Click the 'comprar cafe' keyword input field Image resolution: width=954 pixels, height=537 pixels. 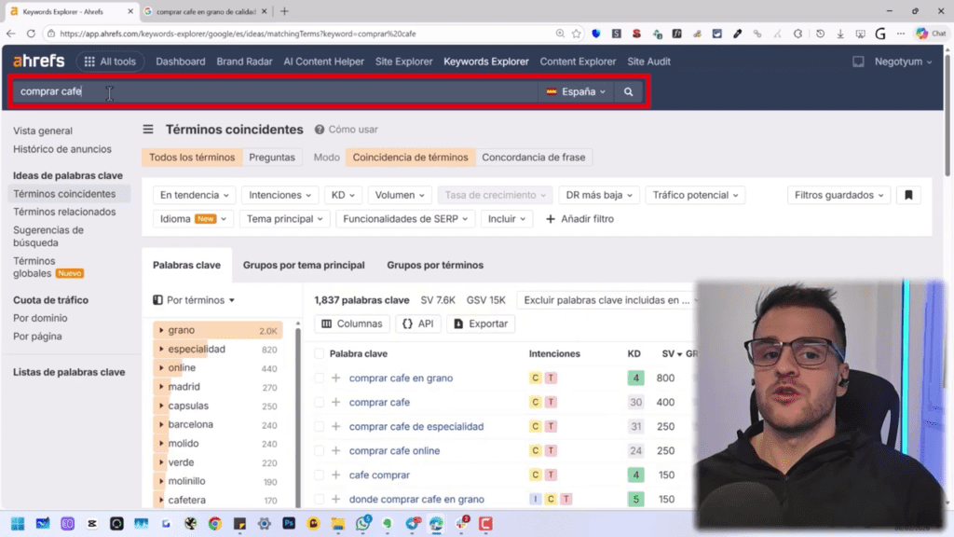click(279, 92)
